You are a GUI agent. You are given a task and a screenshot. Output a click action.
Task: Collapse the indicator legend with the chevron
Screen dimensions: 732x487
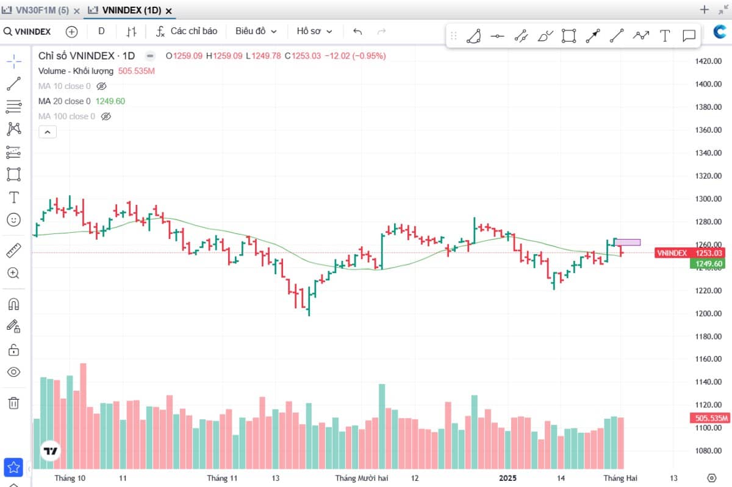[48, 132]
